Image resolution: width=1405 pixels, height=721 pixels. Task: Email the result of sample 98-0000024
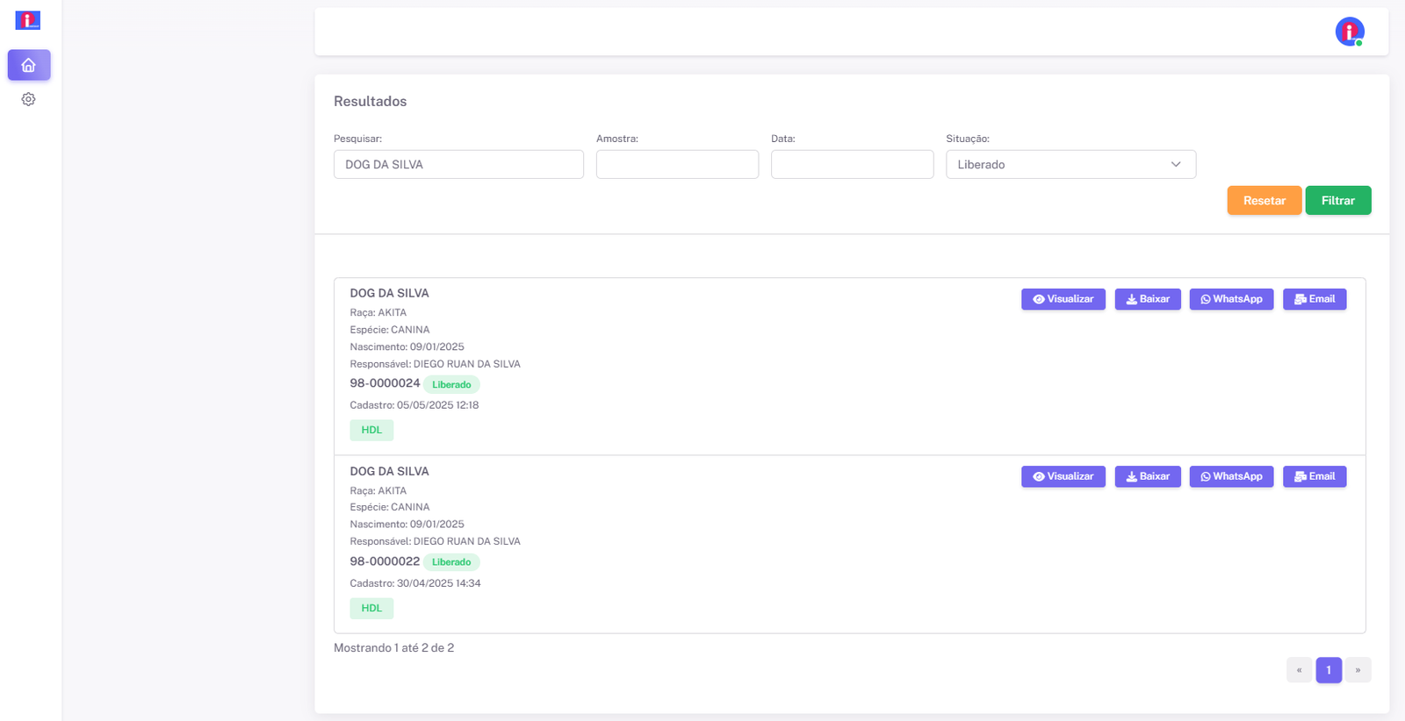click(x=1314, y=299)
